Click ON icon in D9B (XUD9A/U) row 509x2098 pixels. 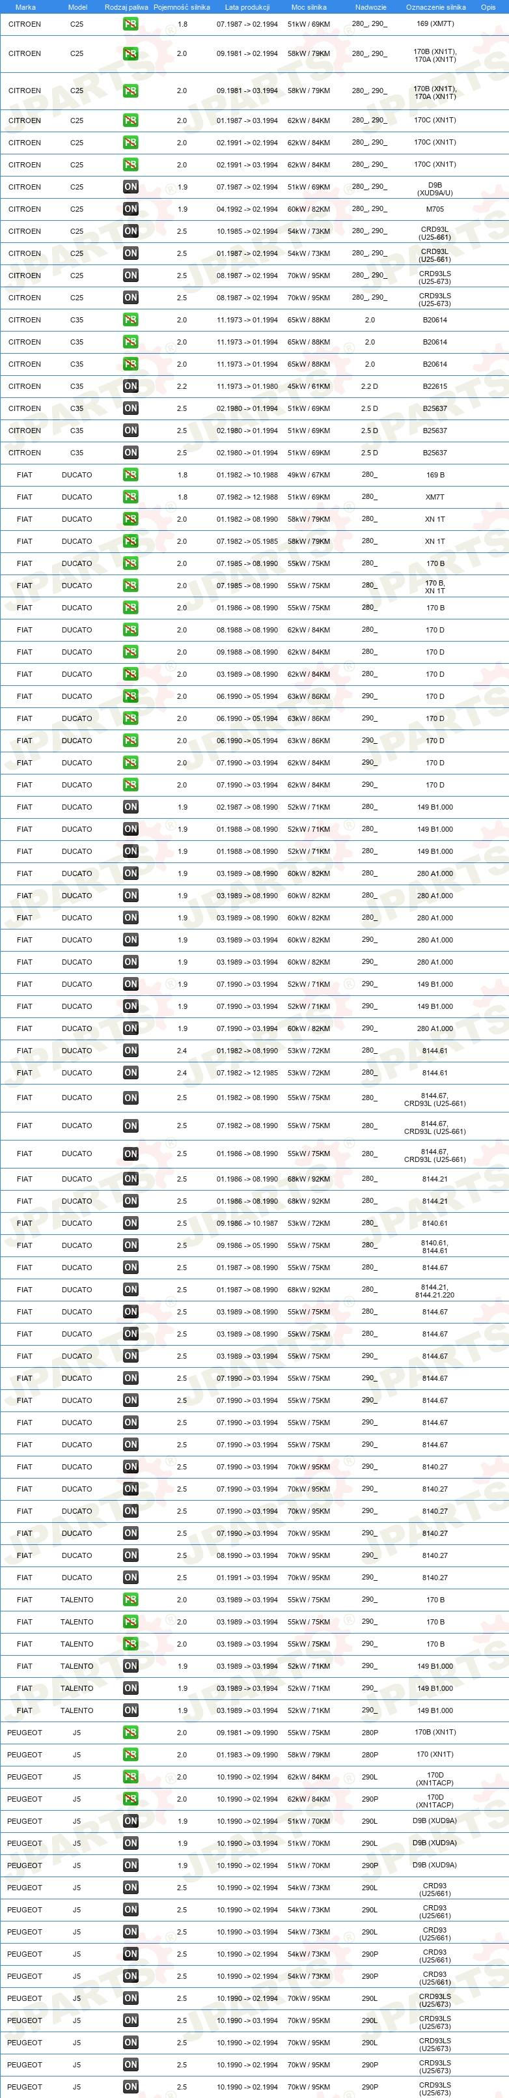pos(130,188)
